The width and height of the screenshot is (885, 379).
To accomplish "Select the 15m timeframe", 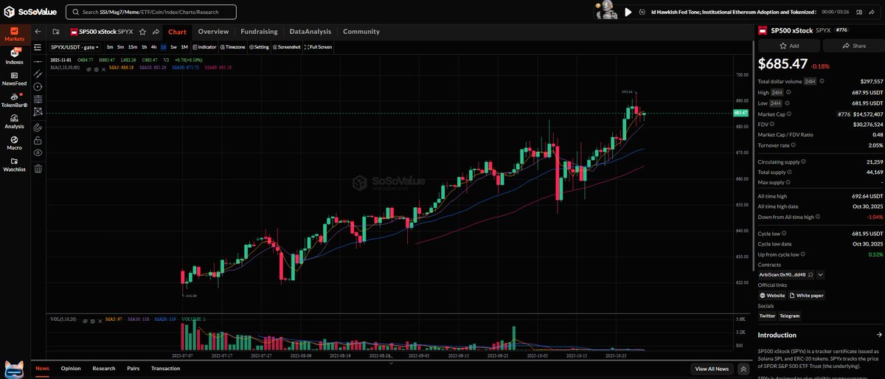I will pyautogui.click(x=133, y=47).
